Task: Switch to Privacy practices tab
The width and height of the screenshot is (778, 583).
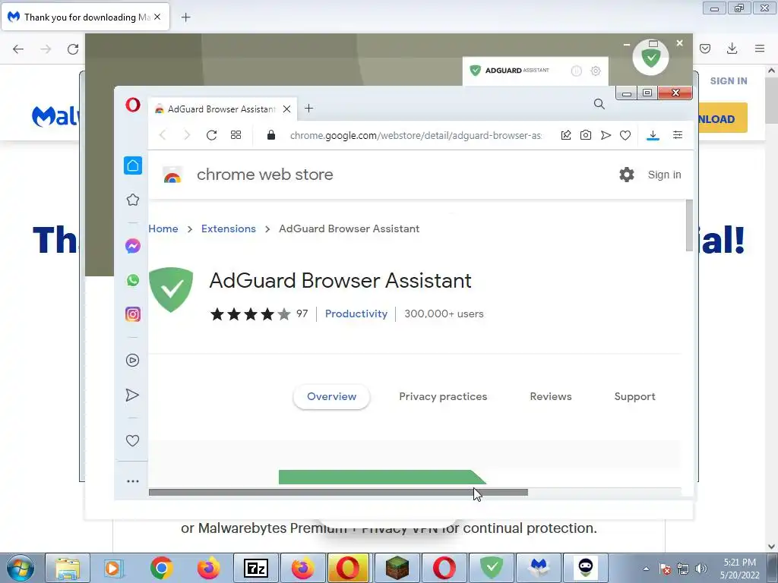Action: click(443, 396)
